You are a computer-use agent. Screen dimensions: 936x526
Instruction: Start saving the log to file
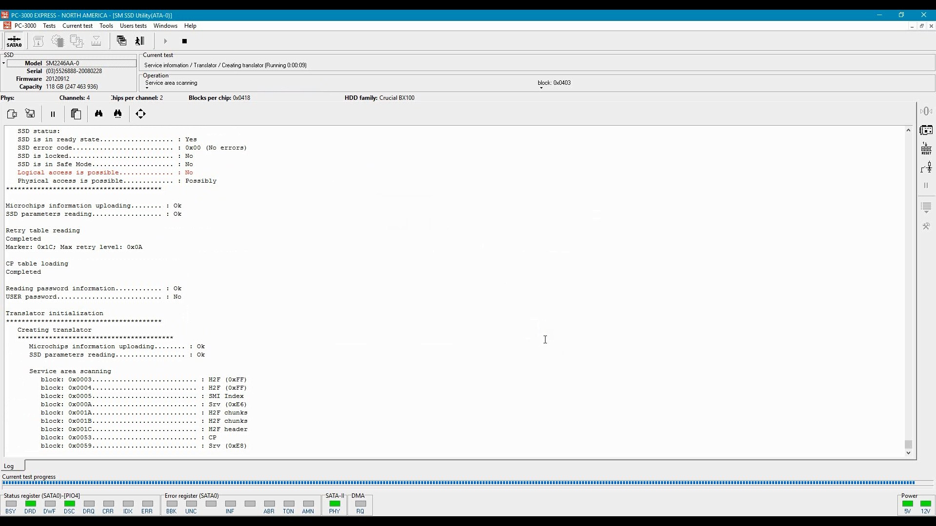click(30, 114)
